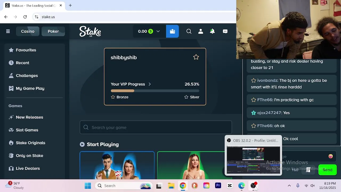Open the 0.00 balance currency dropdown
This screenshot has height=192, width=341.
[x=149, y=31]
